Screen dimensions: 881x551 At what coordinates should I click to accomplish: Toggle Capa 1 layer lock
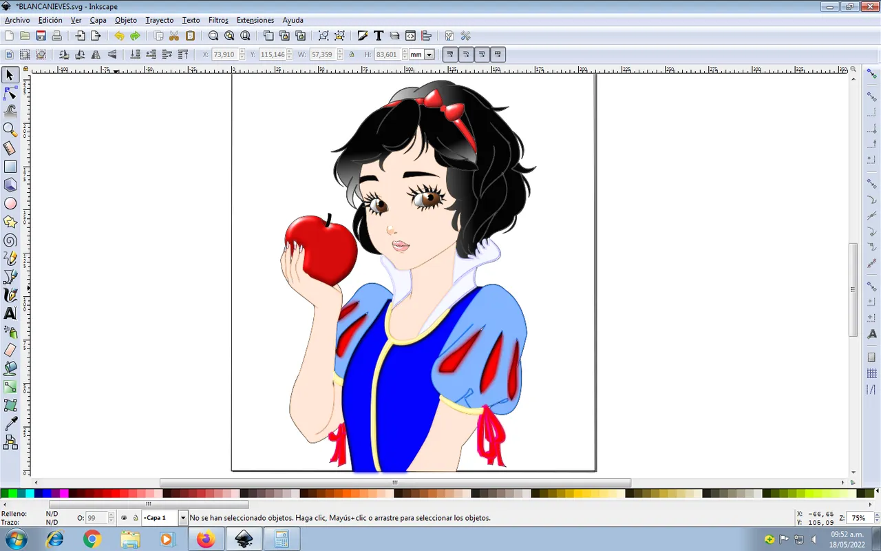(136, 518)
